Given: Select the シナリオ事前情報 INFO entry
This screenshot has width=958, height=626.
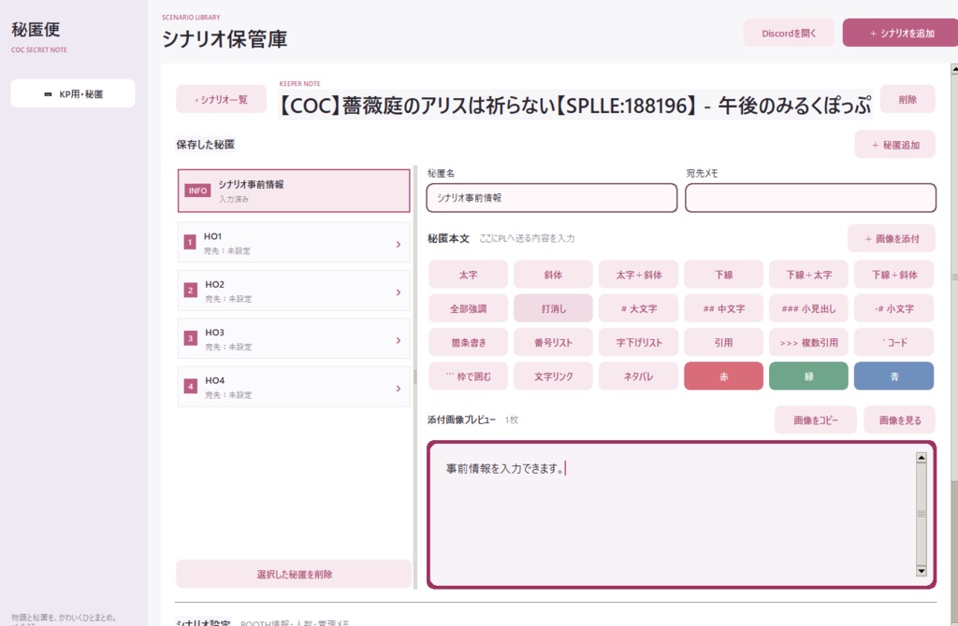Looking at the screenshot, I should pos(294,191).
